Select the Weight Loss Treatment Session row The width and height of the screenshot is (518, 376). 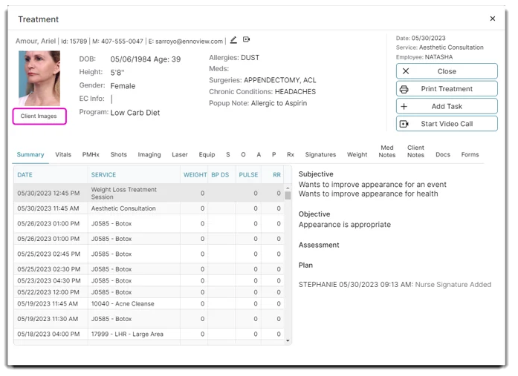pyautogui.click(x=123, y=193)
